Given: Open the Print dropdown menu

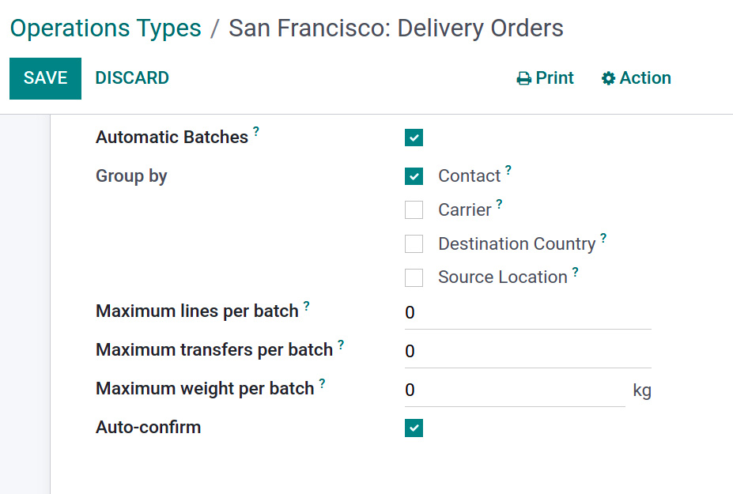Looking at the screenshot, I should pos(545,78).
